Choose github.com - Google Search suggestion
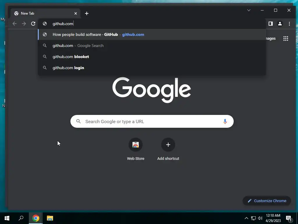Screen dimensions: 298x224 pyautogui.click(x=152, y=45)
